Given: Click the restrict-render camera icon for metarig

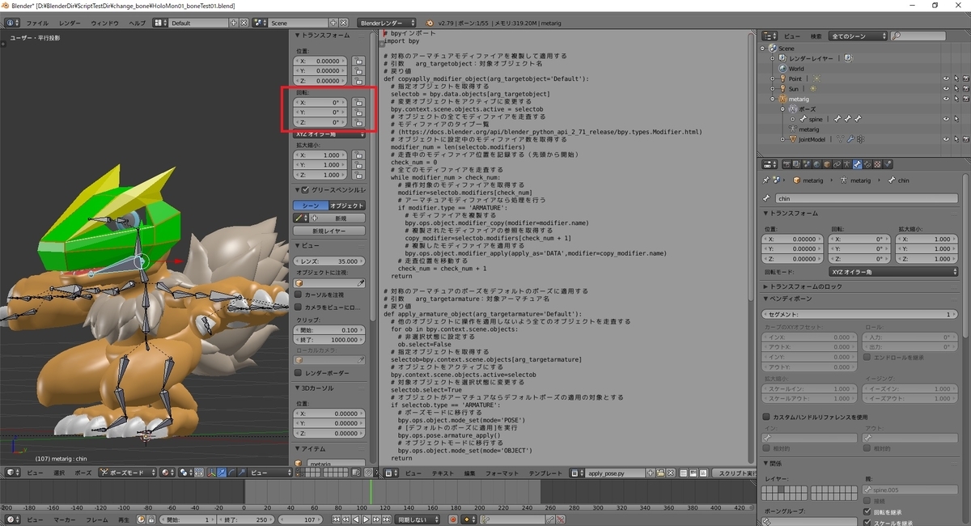Looking at the screenshot, I should tap(965, 99).
